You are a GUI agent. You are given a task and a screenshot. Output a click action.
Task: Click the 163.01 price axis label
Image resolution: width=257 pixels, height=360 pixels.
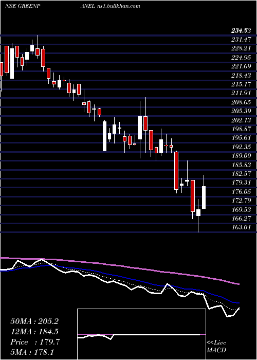click(x=241, y=227)
